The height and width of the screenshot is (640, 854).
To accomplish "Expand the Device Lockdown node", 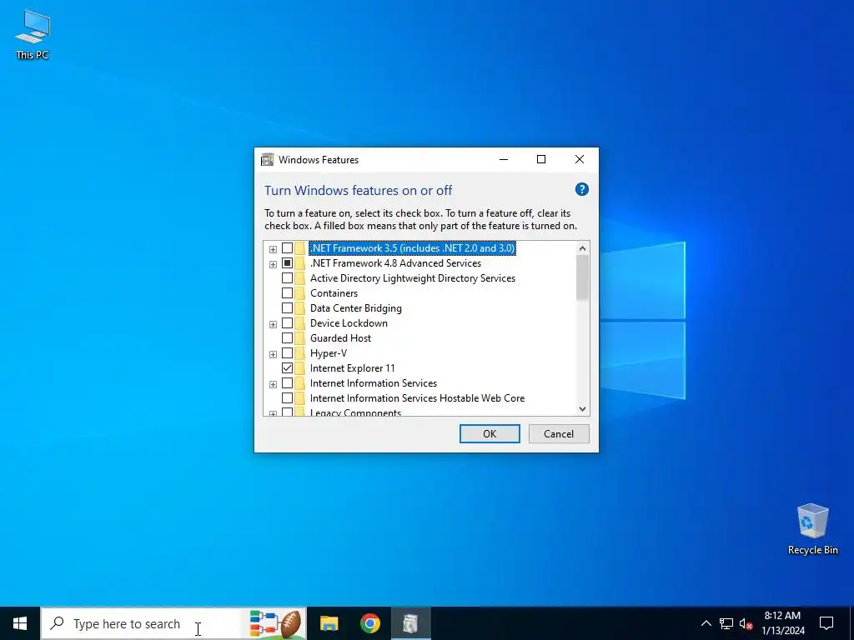I will (x=273, y=324).
